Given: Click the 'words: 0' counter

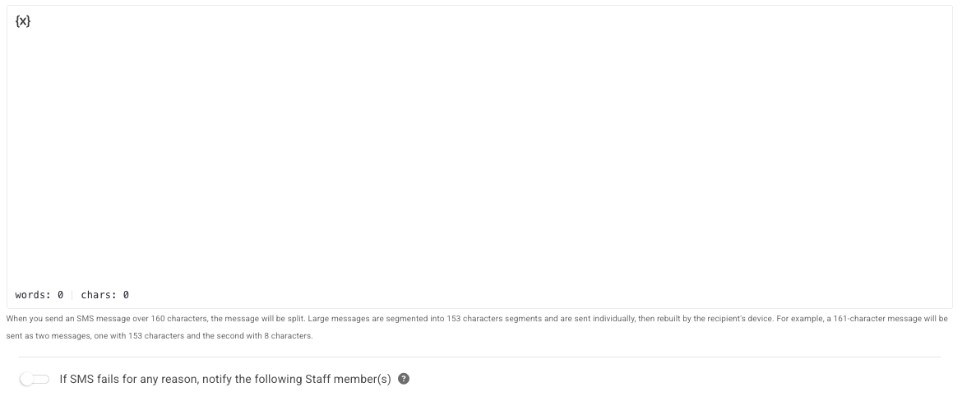Looking at the screenshot, I should [x=39, y=295].
